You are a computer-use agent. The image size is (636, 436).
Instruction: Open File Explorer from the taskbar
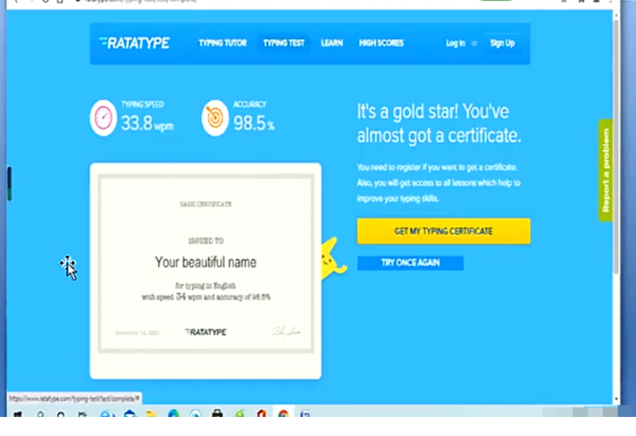(152, 414)
